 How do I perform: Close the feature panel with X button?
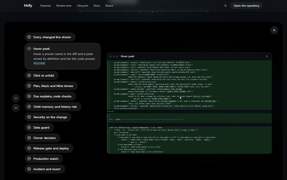(274, 30)
